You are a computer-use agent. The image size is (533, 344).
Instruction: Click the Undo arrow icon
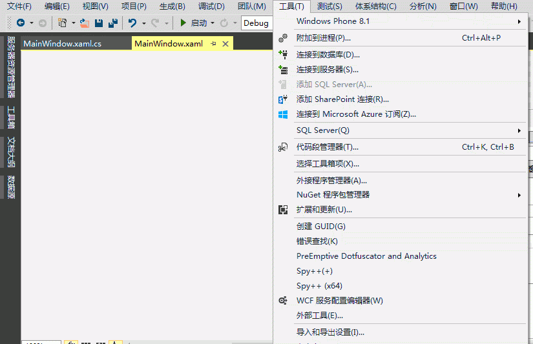132,23
